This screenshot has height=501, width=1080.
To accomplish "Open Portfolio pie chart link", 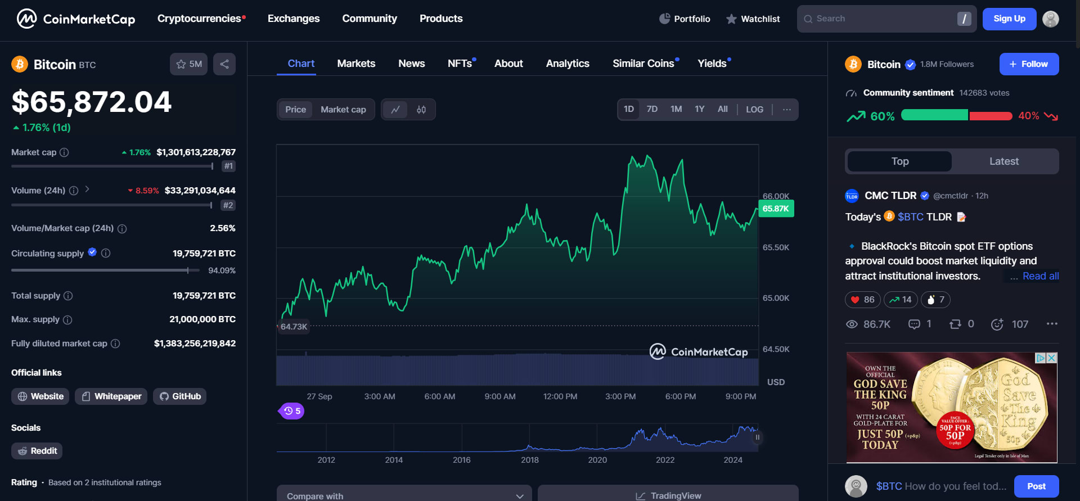I will pyautogui.click(x=685, y=19).
